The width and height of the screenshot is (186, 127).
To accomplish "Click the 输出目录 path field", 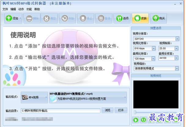I will click(x=61, y=111).
